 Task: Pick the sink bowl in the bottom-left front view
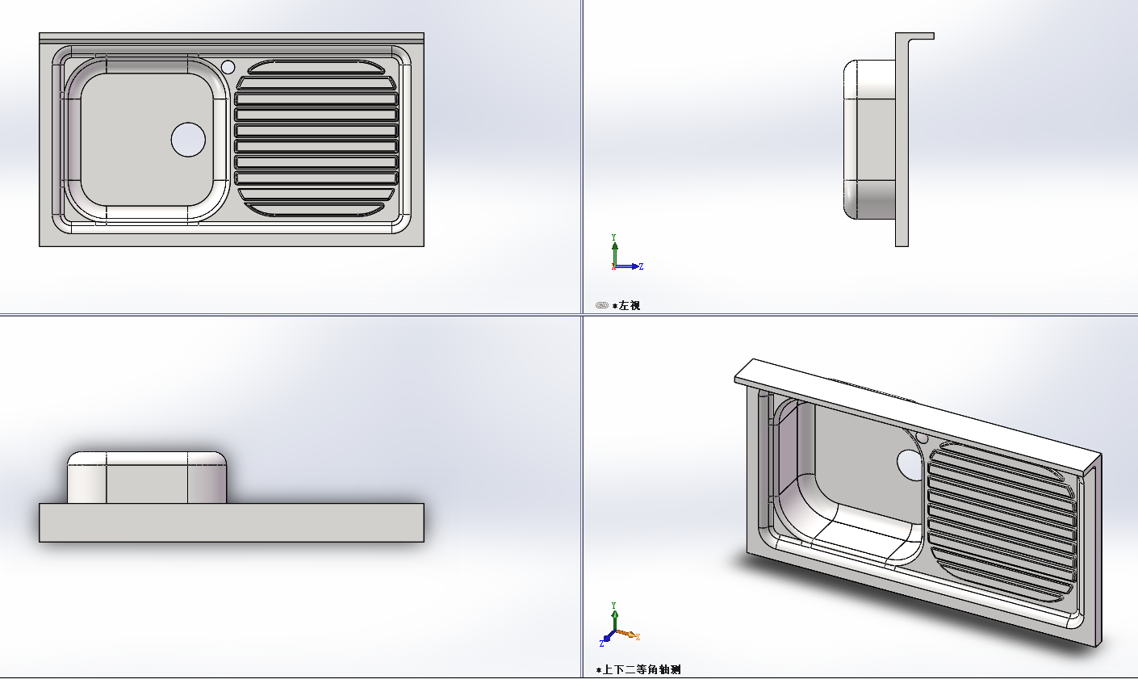[x=147, y=478]
